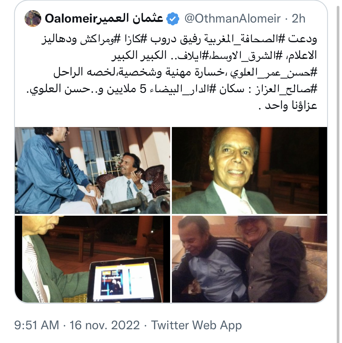Image resolution: width=342 pixels, height=343 pixels.
Task: Open the author's profile avatar picture
Action: point(33,18)
